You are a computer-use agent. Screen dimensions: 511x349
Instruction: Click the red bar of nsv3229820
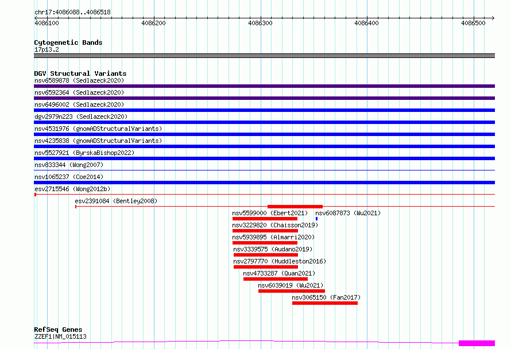[x=265, y=231]
